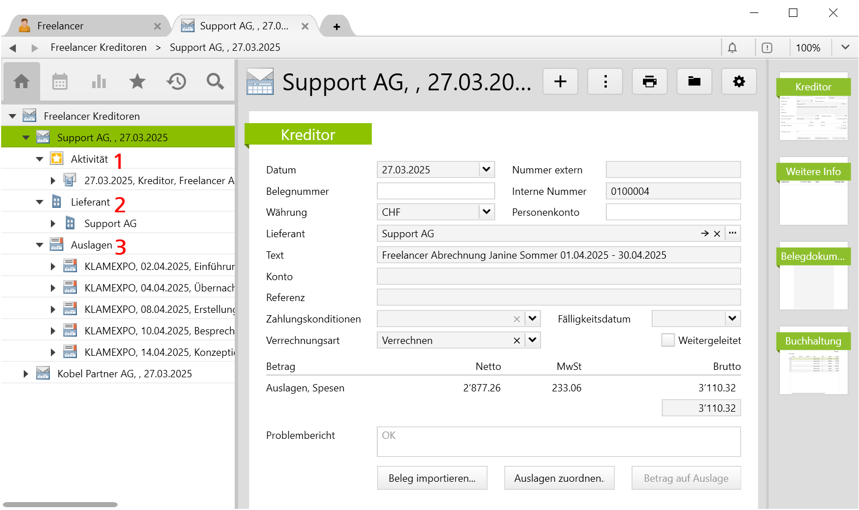Screen dimensions: 859x510
Task: Open a new tab with plus
Action: coord(336,27)
